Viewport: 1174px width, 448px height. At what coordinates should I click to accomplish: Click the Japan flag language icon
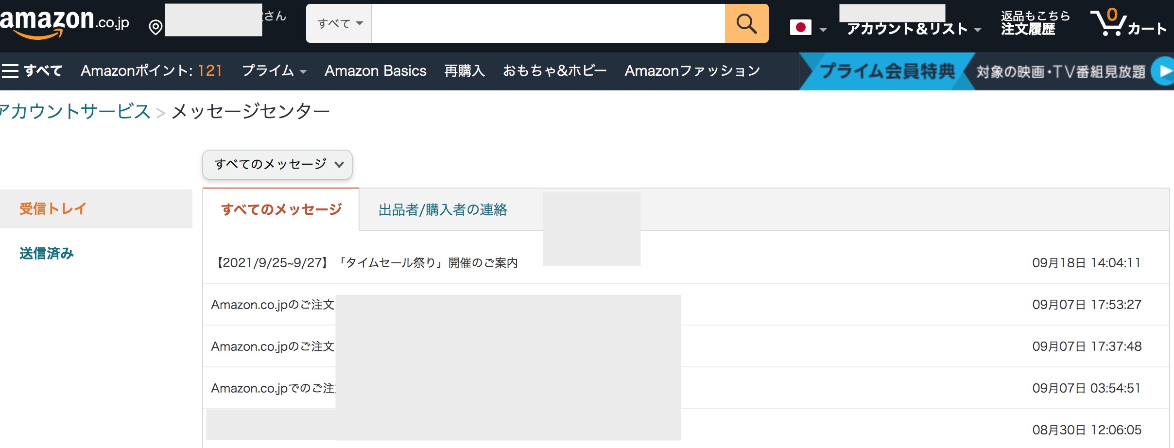coord(801,27)
